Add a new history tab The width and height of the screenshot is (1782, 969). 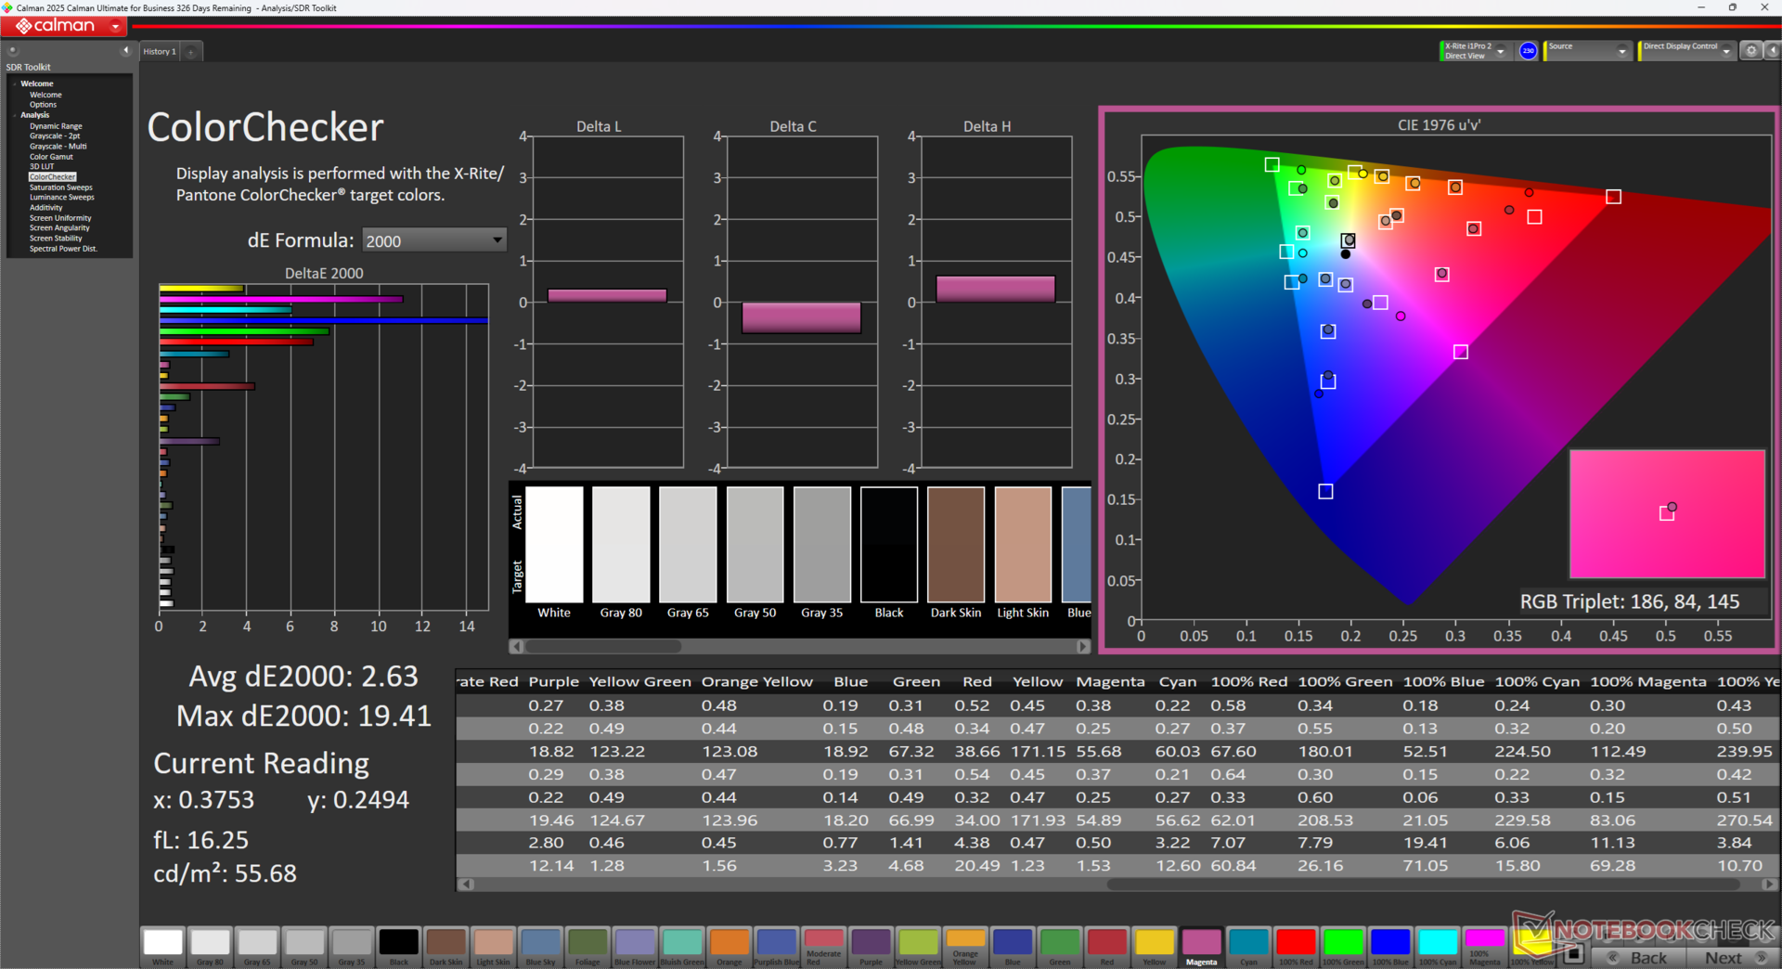point(191,52)
